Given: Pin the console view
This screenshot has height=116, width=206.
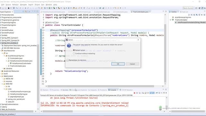Looking at the screenshot, I should (157, 93).
